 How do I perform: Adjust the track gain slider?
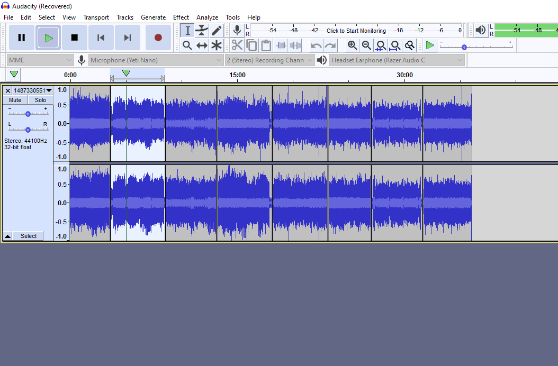pos(28,114)
